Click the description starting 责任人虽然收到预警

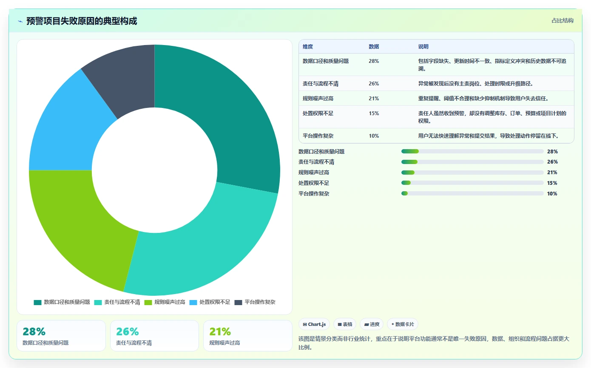coord(492,117)
